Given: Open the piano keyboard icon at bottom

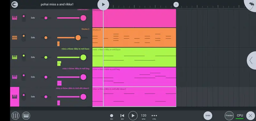Looking at the screenshot, I should 26,116.
